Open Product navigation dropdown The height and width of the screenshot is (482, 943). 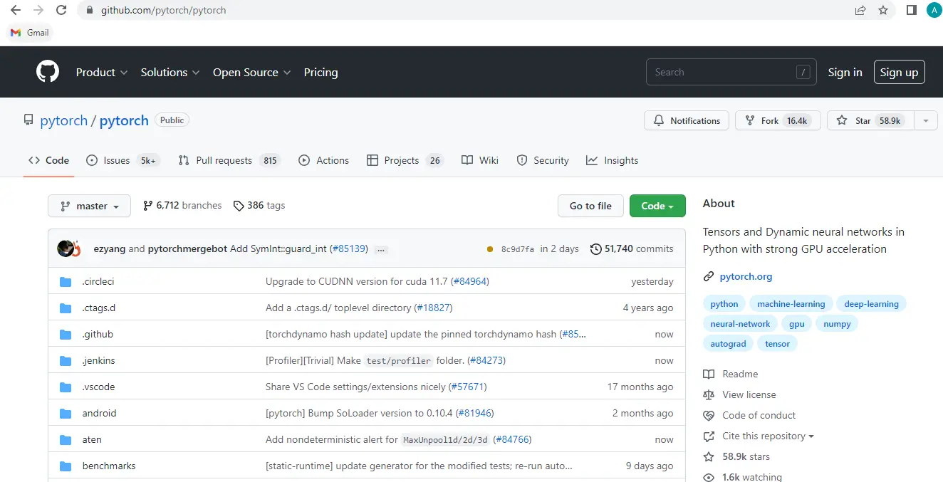[x=102, y=72]
